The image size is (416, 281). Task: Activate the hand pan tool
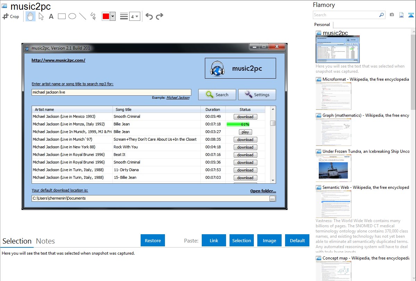31,16
